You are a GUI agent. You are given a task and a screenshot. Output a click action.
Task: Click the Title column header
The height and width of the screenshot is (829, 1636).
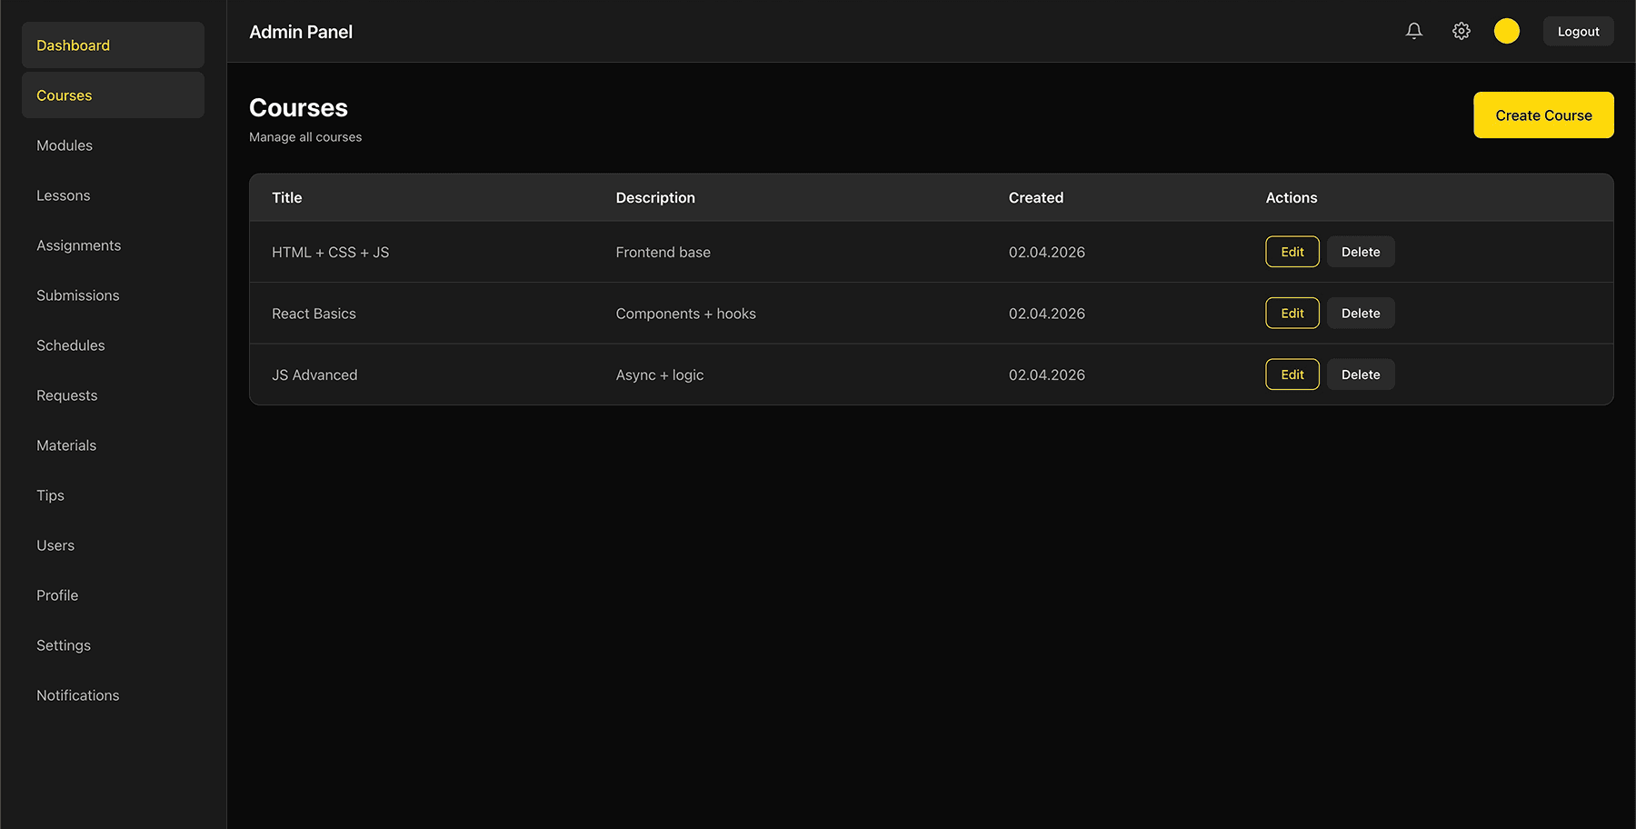pos(286,197)
